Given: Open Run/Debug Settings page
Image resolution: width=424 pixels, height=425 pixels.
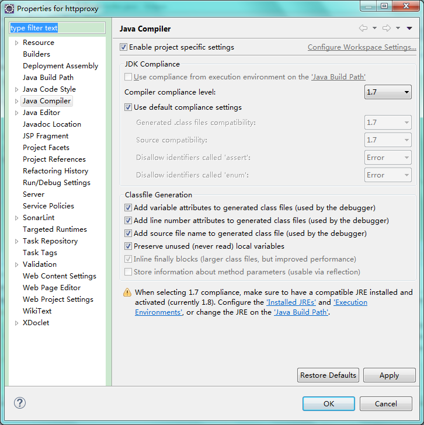Looking at the screenshot, I should click(57, 182).
